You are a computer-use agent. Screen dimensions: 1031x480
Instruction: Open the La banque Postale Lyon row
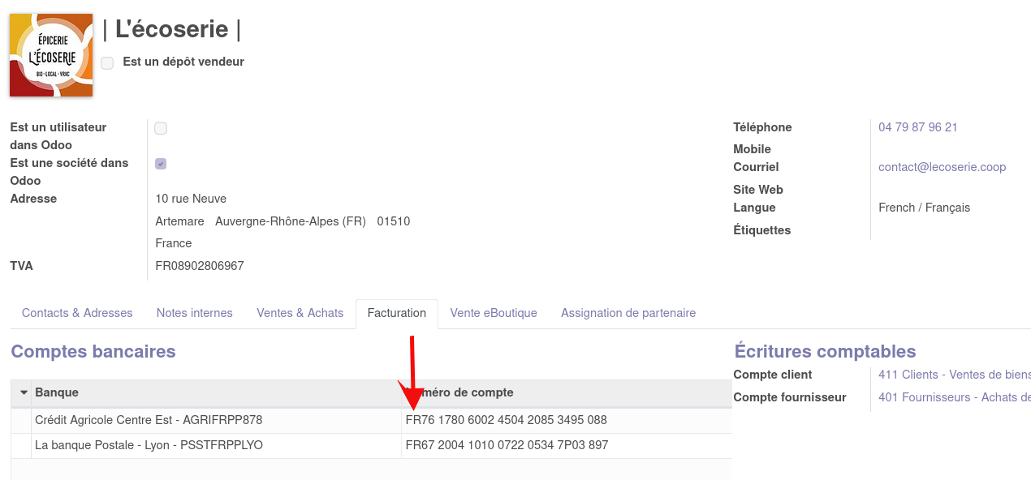(x=149, y=445)
